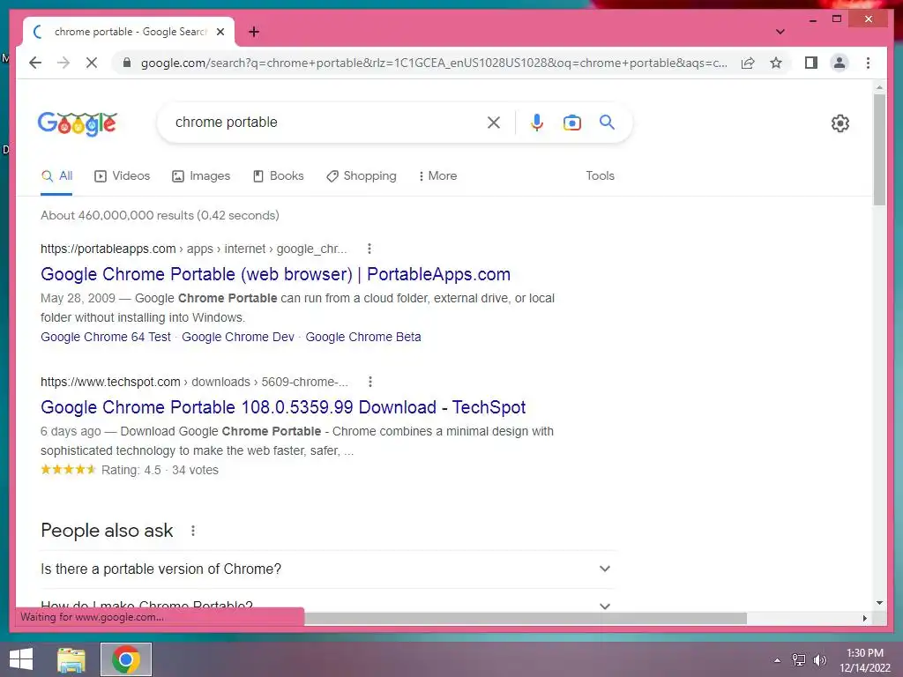The width and height of the screenshot is (903, 677).
Task: Submit search with magnifying glass icon
Action: click(x=607, y=122)
